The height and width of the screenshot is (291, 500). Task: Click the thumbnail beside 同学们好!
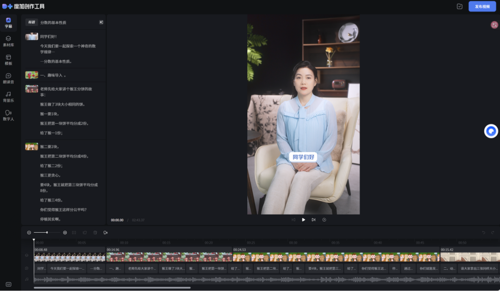coord(31,37)
